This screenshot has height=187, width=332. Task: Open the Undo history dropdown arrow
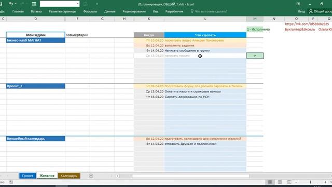[16, 4]
